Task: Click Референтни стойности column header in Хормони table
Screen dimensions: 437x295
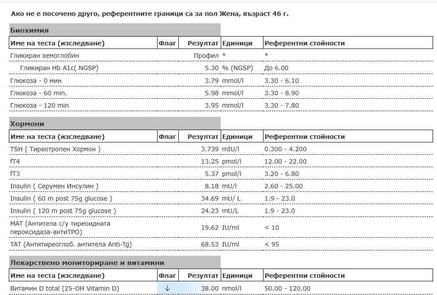Action: click(x=305, y=137)
